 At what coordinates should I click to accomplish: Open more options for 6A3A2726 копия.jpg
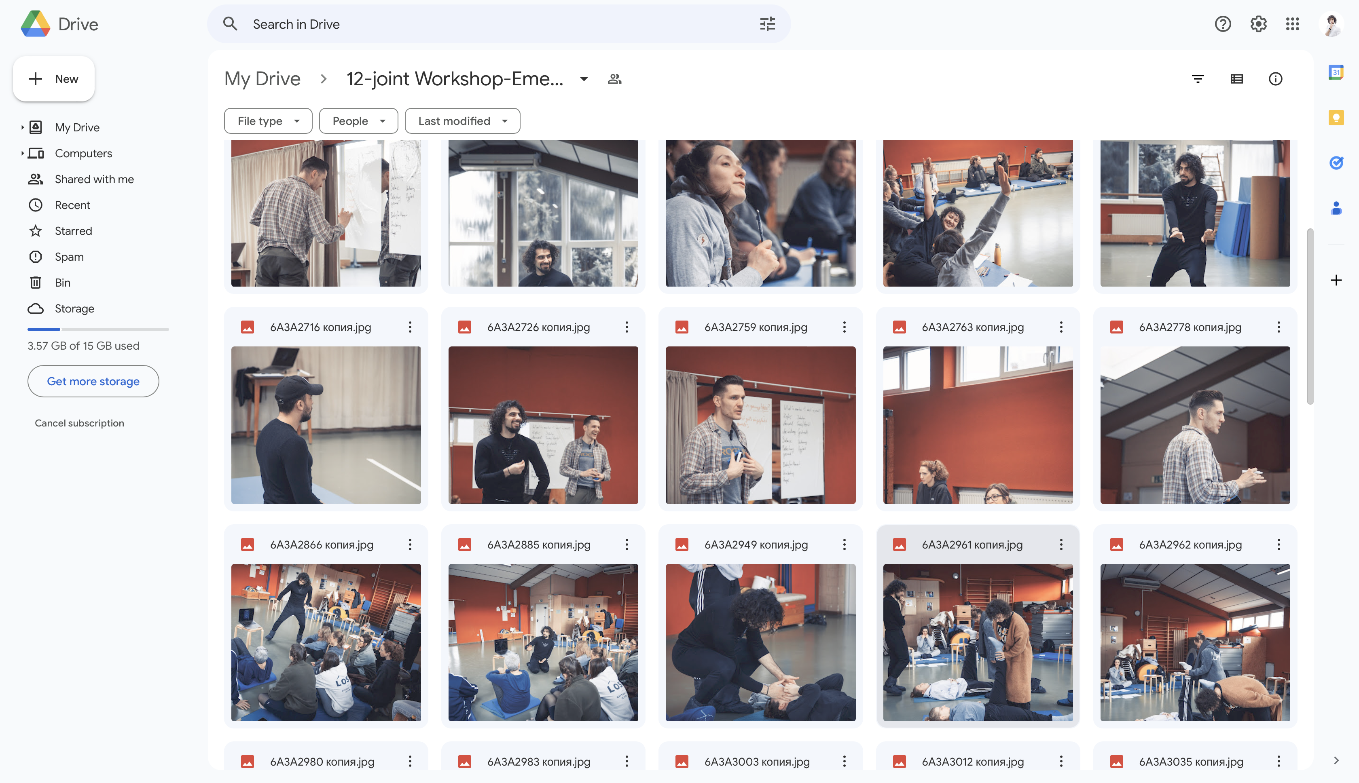pyautogui.click(x=627, y=327)
